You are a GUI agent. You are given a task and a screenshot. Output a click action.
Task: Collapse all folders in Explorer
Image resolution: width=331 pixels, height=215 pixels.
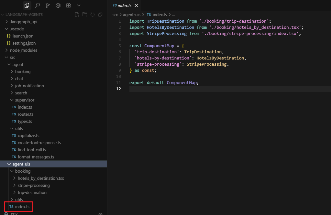pyautogui.click(x=100, y=15)
